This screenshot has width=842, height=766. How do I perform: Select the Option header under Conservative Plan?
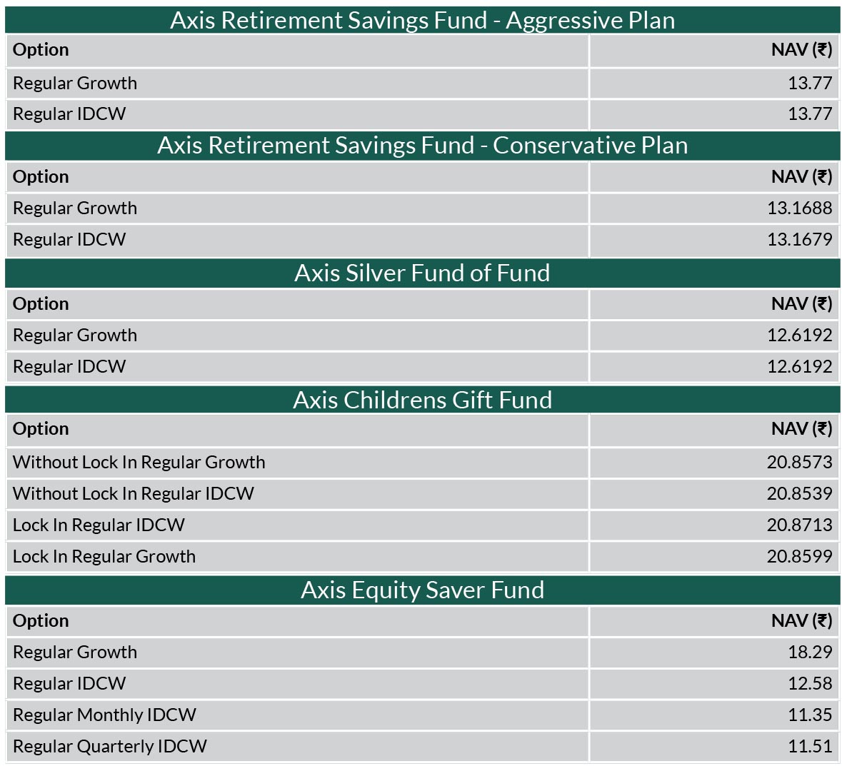click(x=41, y=176)
